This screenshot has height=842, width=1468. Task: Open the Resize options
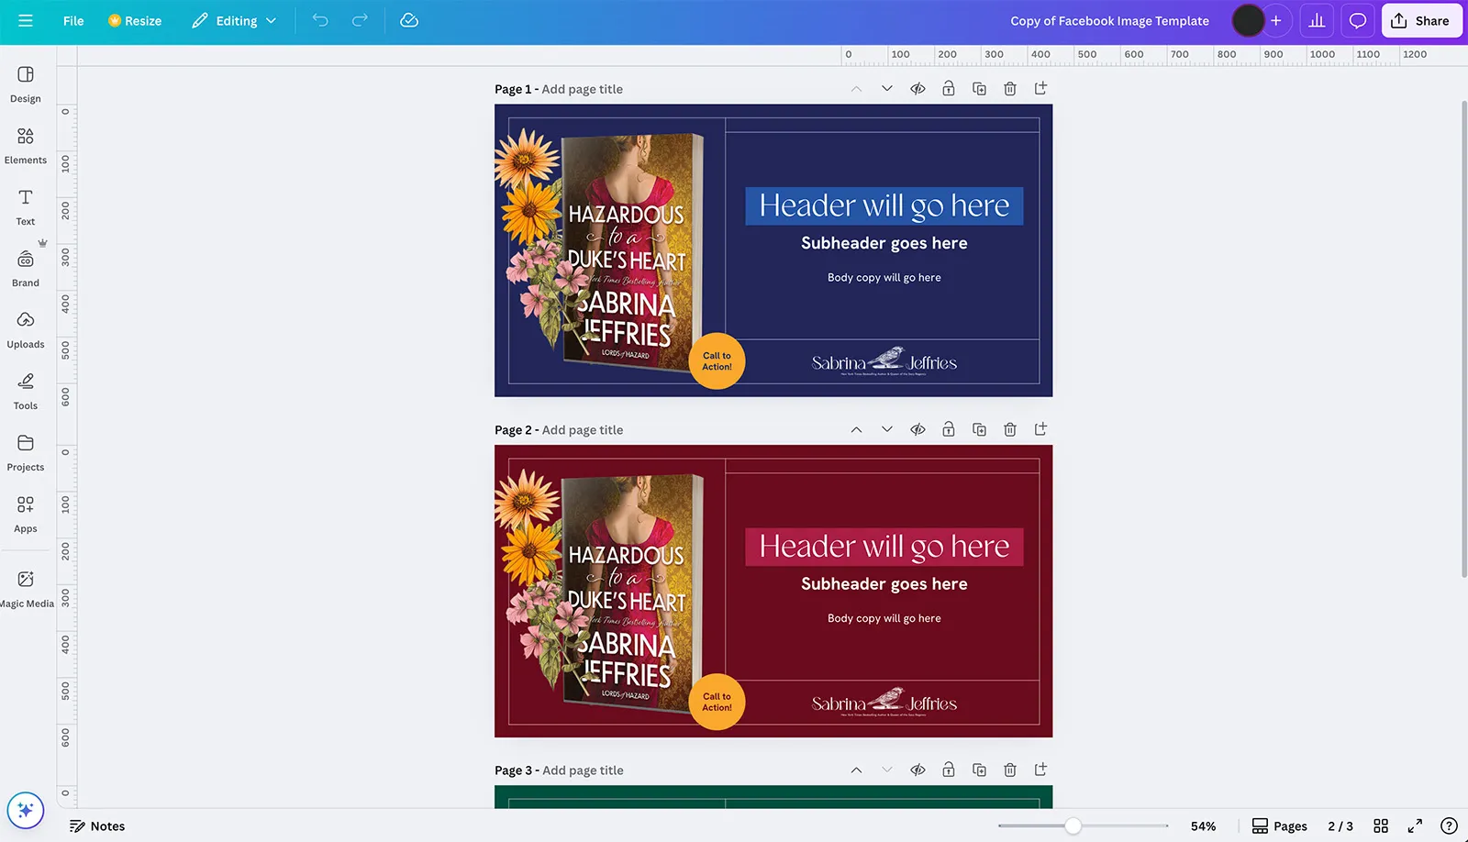pos(134,20)
